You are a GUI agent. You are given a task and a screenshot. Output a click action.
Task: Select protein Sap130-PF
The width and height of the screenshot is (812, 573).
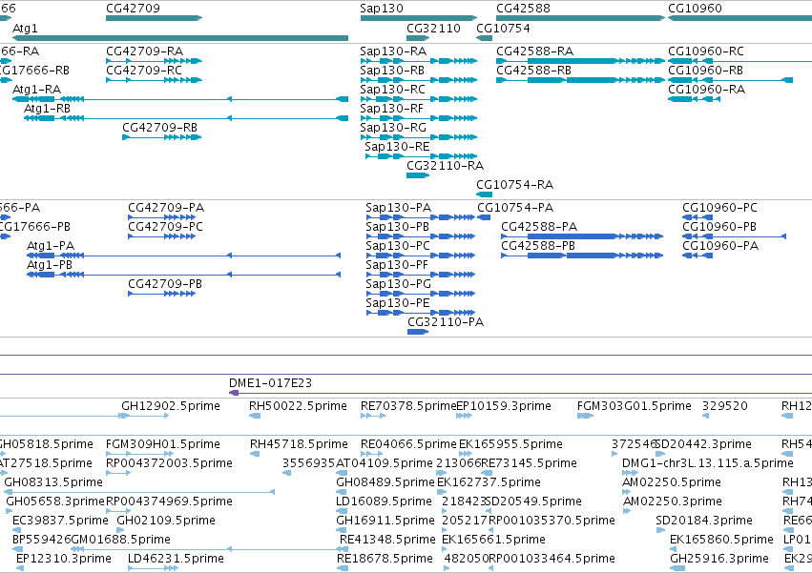[421, 275]
